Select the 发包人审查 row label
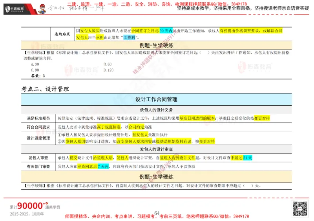Image resolution: width=314 pixels, height=221 pixels. click(x=38, y=158)
